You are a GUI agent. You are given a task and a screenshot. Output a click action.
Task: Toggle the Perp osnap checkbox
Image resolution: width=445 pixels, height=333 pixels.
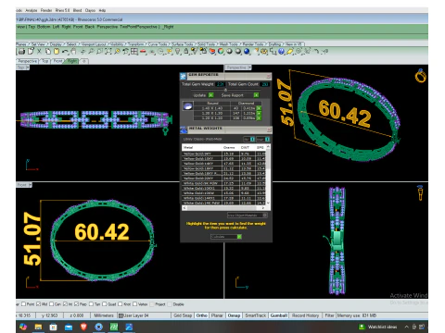[76, 304]
